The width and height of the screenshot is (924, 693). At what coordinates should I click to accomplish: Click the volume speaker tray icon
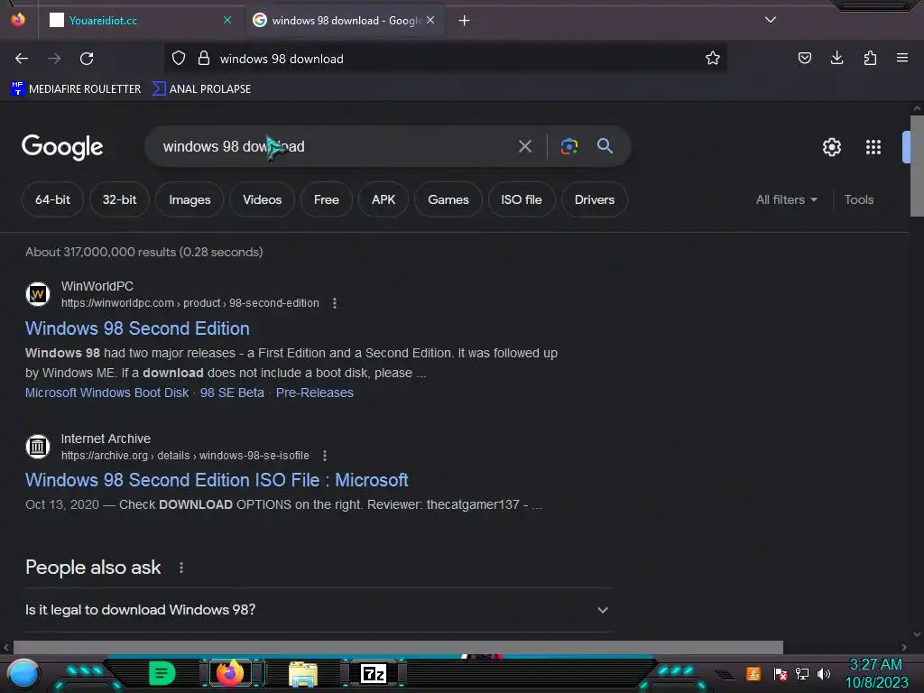pyautogui.click(x=823, y=673)
